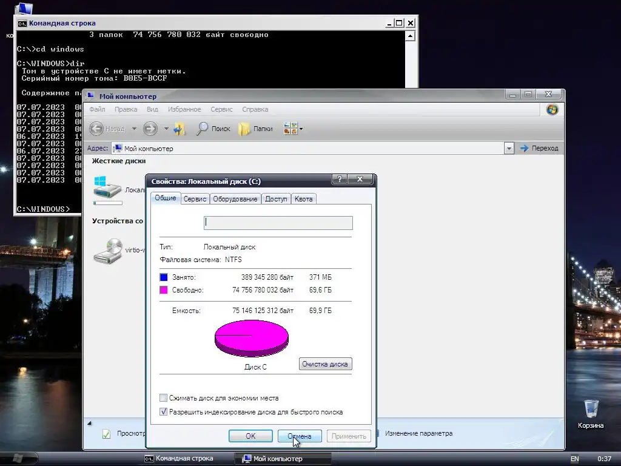Screen dimensions: 621x466
Task: Toggle the Просмотр checkbox in details pane
Action: click(x=107, y=434)
